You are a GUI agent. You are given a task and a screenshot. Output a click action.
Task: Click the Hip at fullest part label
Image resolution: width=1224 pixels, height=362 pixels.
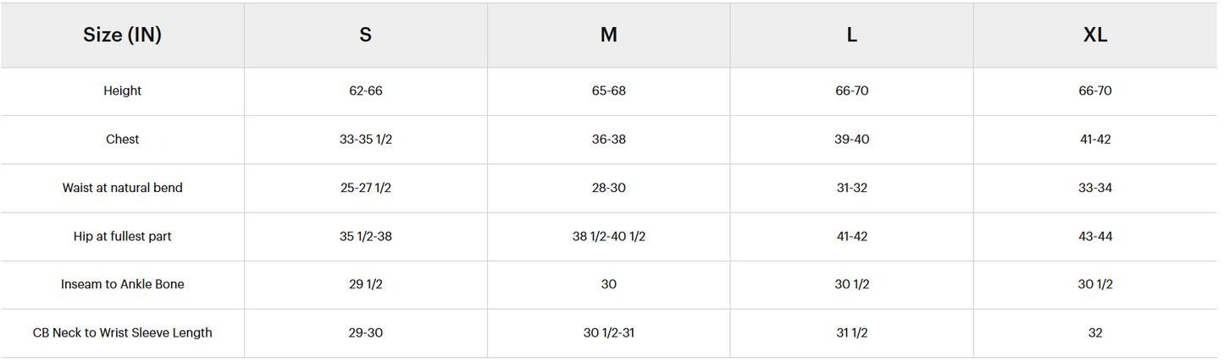click(123, 237)
